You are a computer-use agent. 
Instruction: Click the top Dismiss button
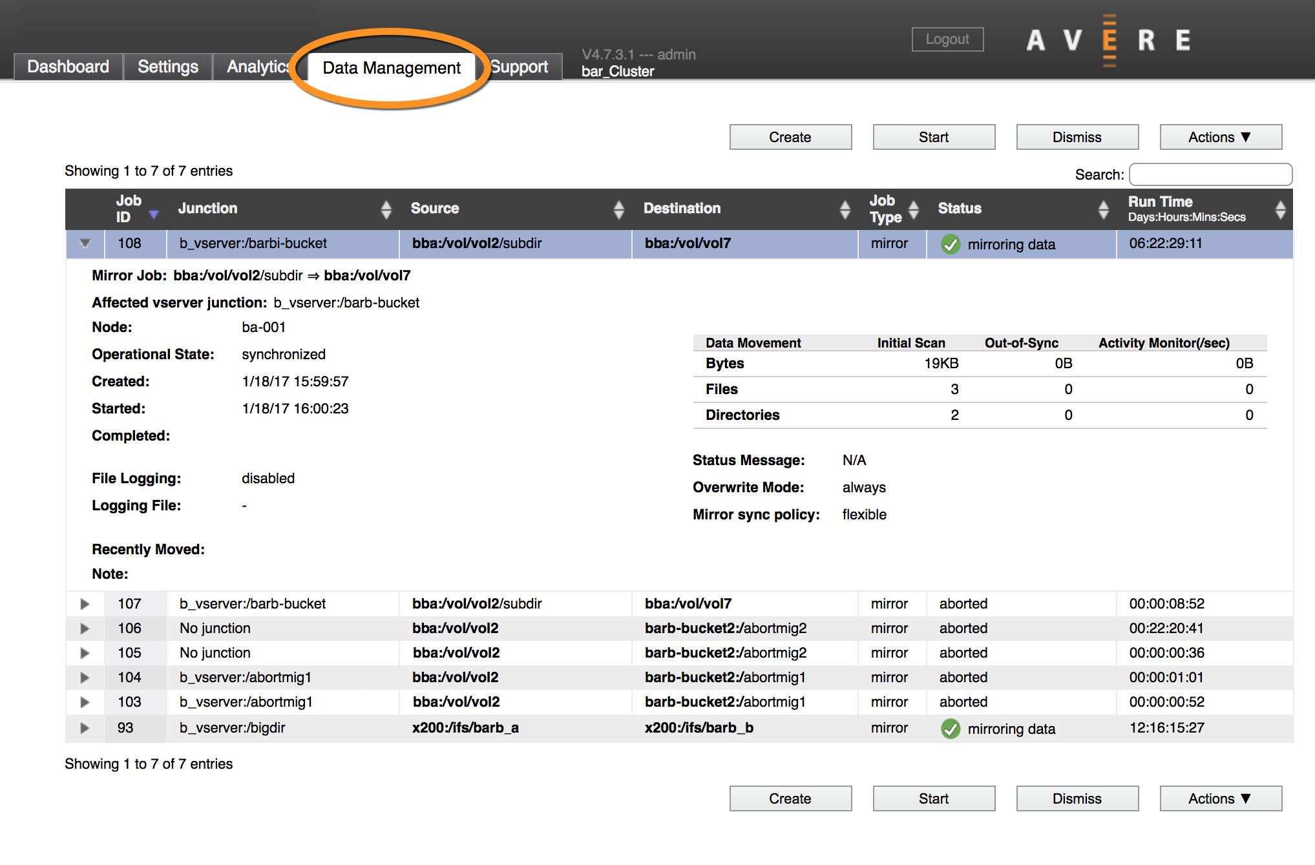(1077, 137)
